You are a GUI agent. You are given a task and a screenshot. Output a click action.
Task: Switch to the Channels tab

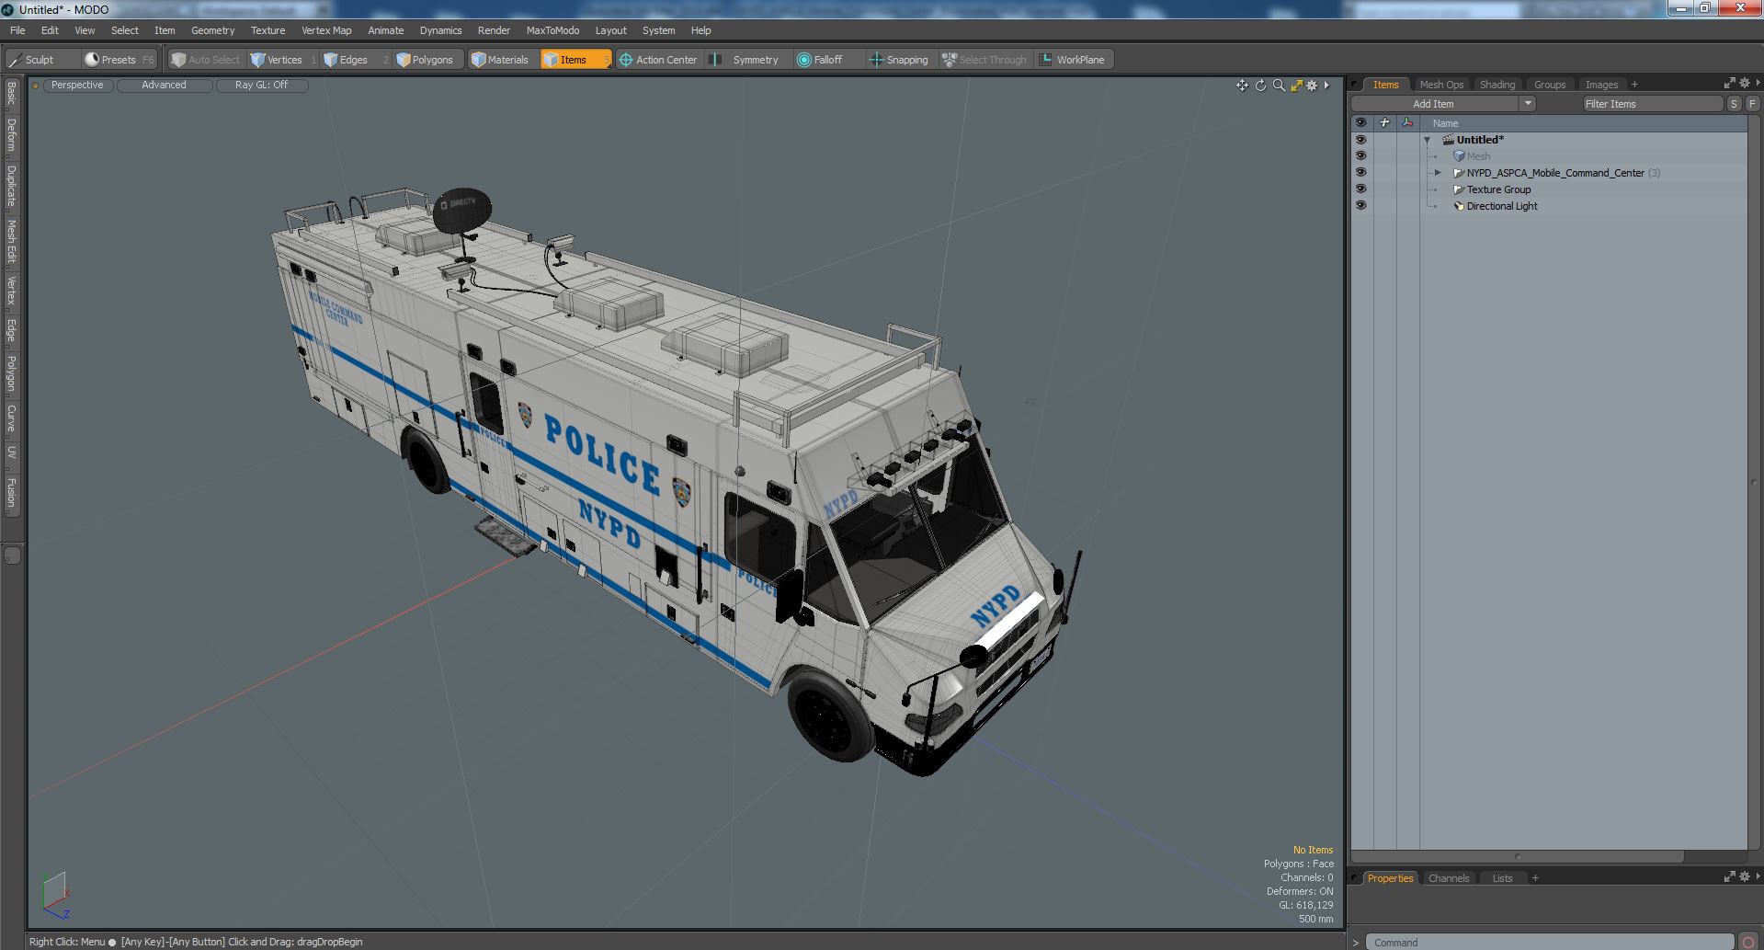pyautogui.click(x=1449, y=878)
